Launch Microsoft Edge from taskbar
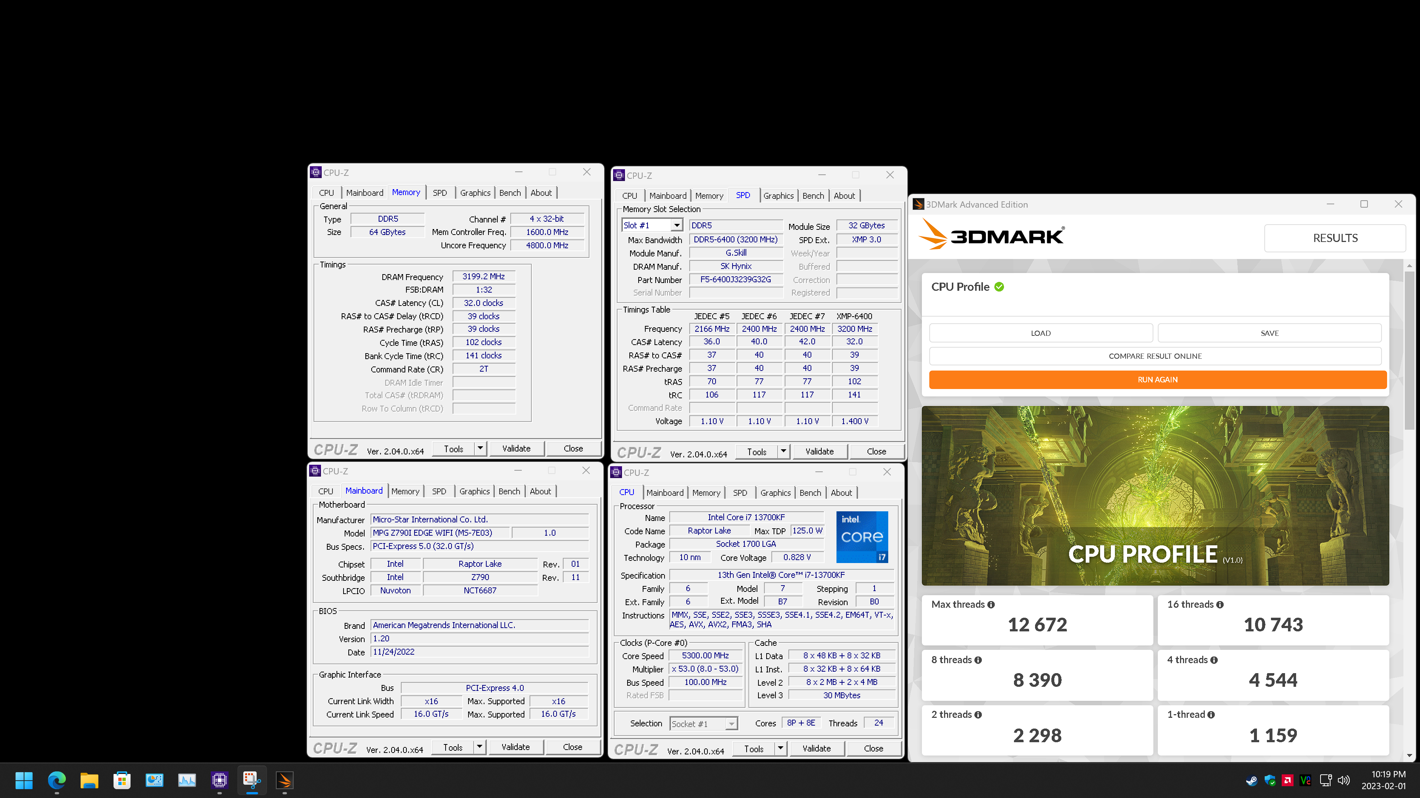Image resolution: width=1420 pixels, height=798 pixels. (57, 780)
